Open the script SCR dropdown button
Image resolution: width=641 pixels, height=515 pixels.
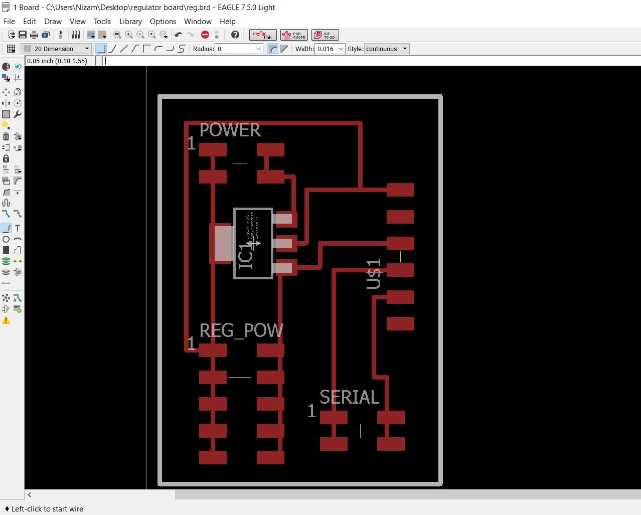pyautogui.click(x=91, y=35)
